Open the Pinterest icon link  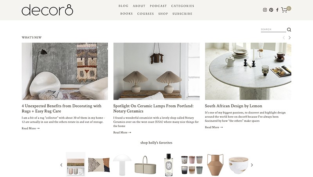[x=271, y=10]
